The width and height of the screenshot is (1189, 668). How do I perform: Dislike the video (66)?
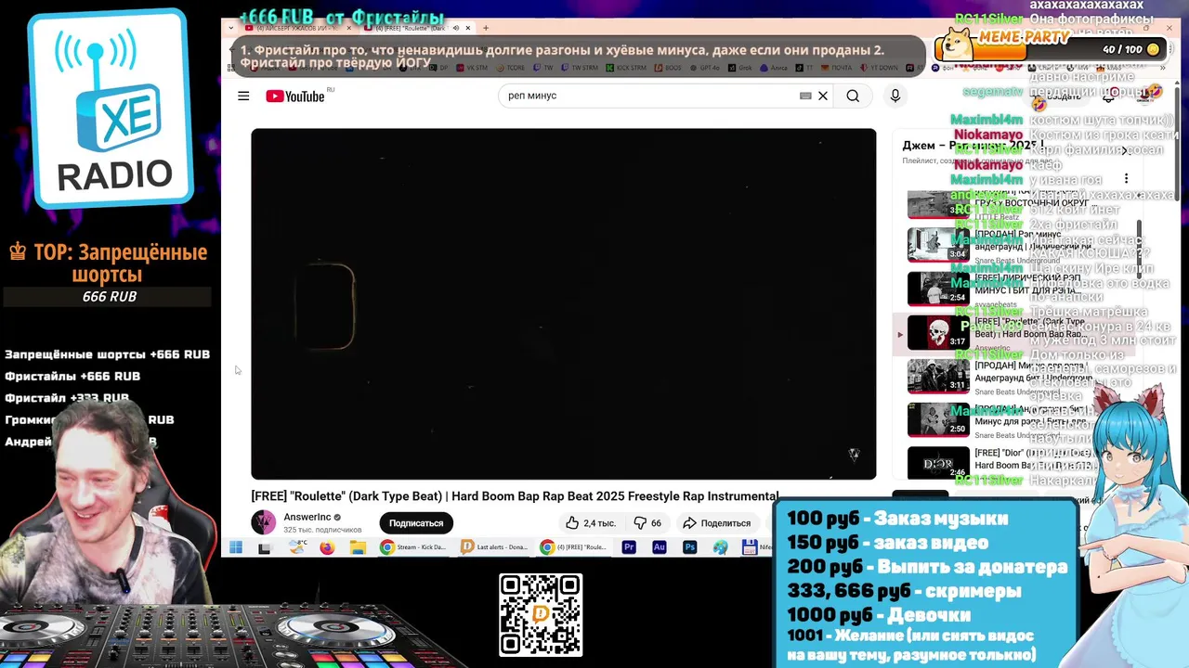tap(647, 523)
